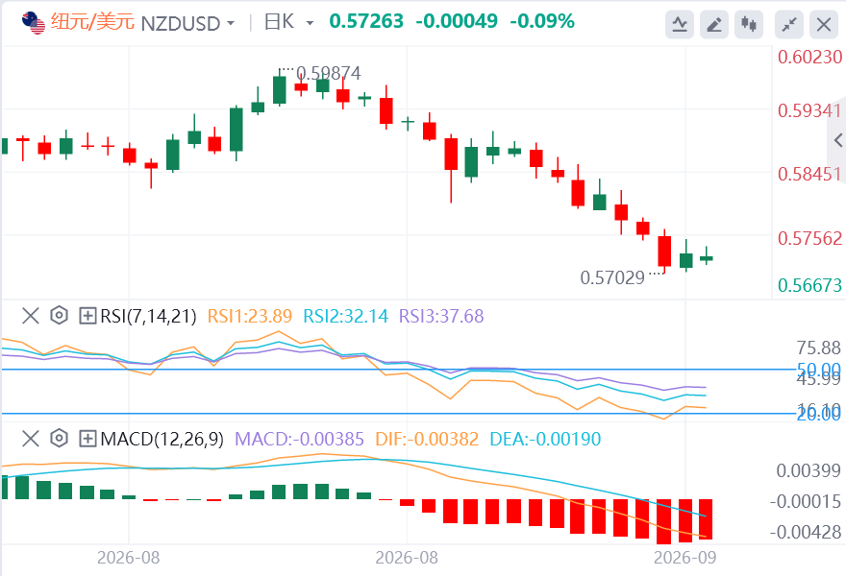Image resolution: width=846 pixels, height=576 pixels.
Task: Click the 纽元/美元 pair name
Action: [92, 22]
